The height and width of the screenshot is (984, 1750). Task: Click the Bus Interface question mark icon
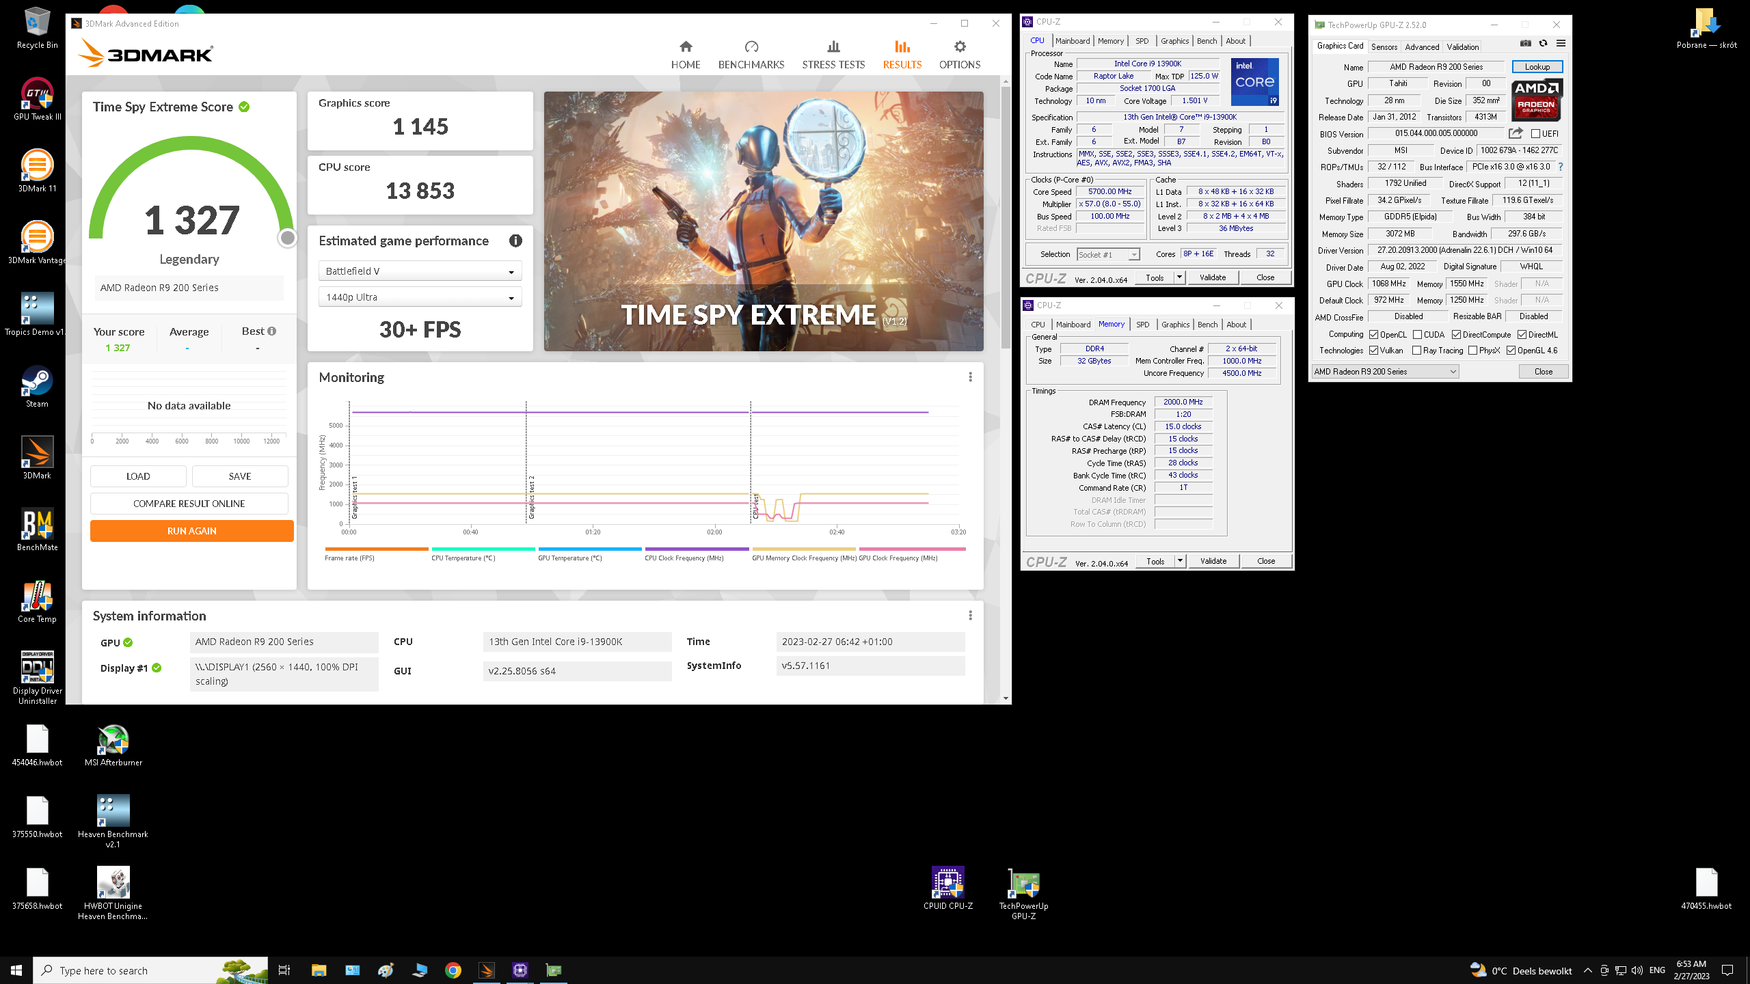pos(1561,167)
